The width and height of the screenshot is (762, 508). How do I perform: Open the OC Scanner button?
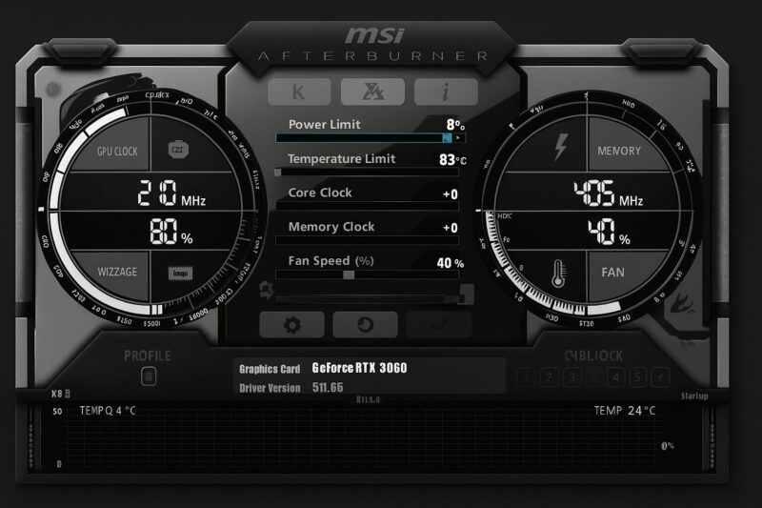point(372,91)
